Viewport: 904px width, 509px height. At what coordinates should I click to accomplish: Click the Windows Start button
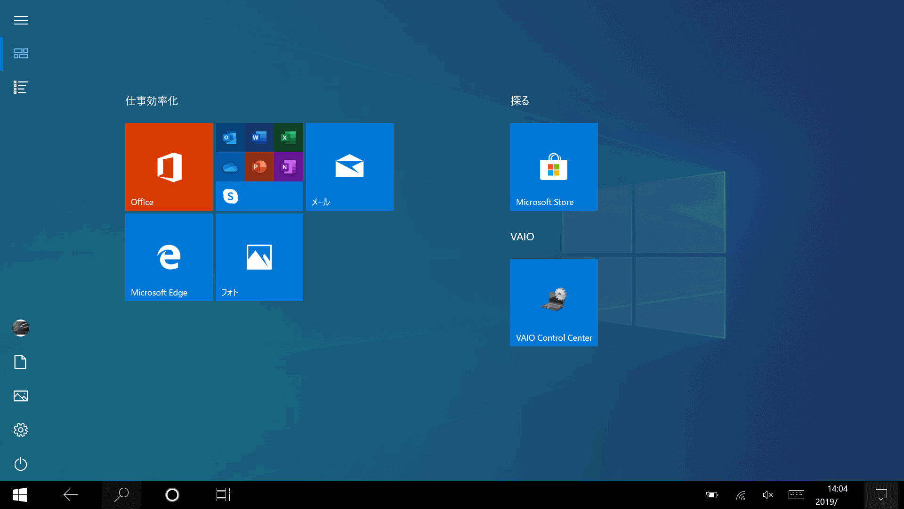click(20, 495)
